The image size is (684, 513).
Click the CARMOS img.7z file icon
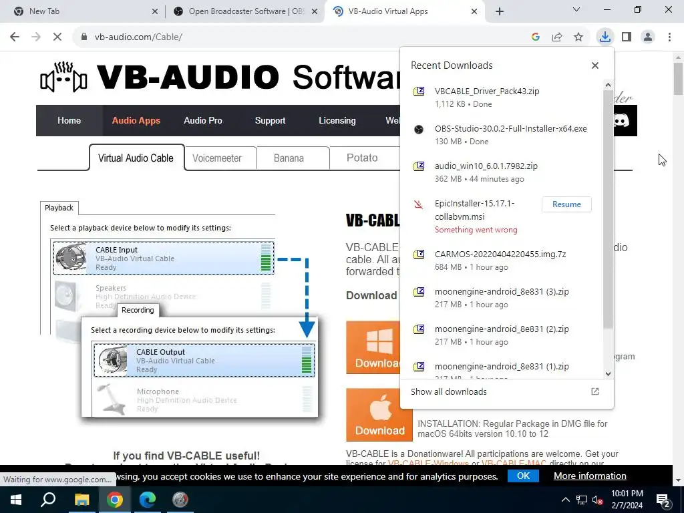[419, 254]
